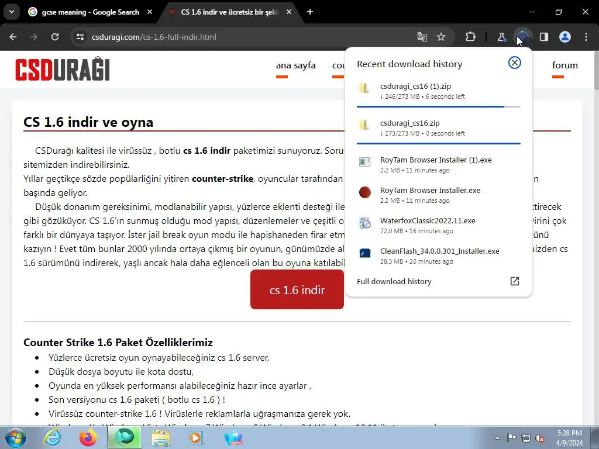Click the translate page icon

point(422,37)
